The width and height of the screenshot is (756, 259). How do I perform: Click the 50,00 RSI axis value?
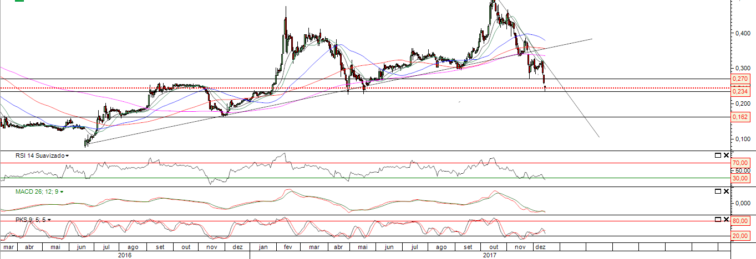tap(742, 171)
